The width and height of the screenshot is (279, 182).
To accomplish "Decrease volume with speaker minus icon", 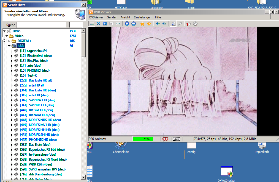I will tap(158, 24).
